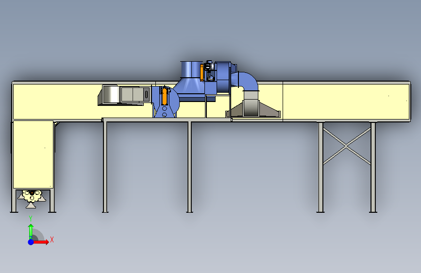Click the green Y axis arrow of the triad
Screen dimensions: 421x273
31,231
